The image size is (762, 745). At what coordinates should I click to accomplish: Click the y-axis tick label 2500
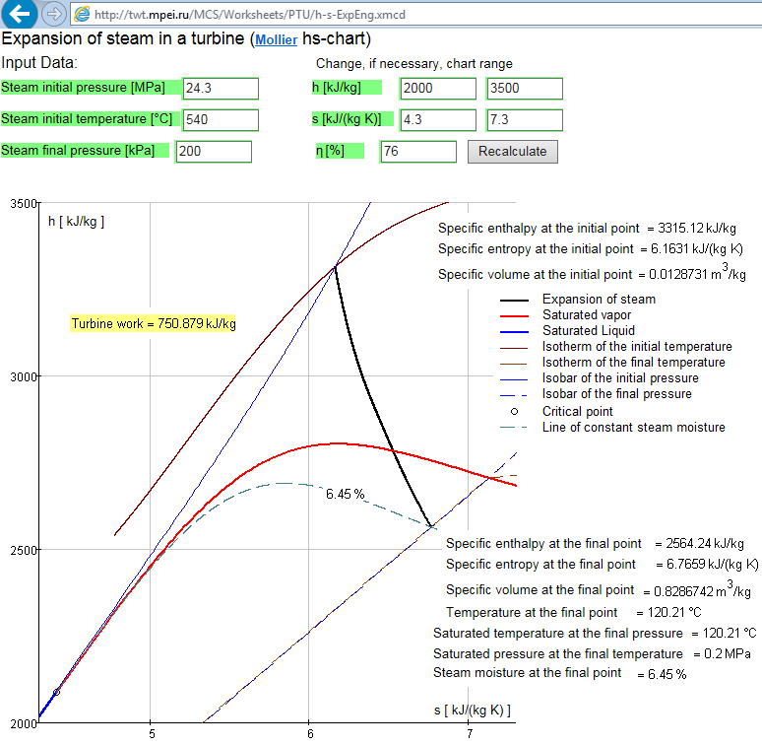24,551
